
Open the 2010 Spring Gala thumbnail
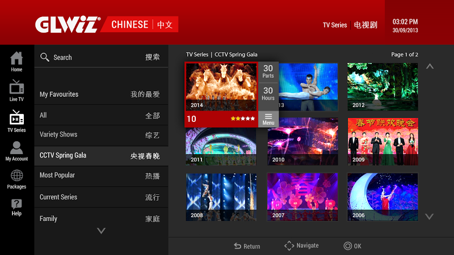coord(302,141)
